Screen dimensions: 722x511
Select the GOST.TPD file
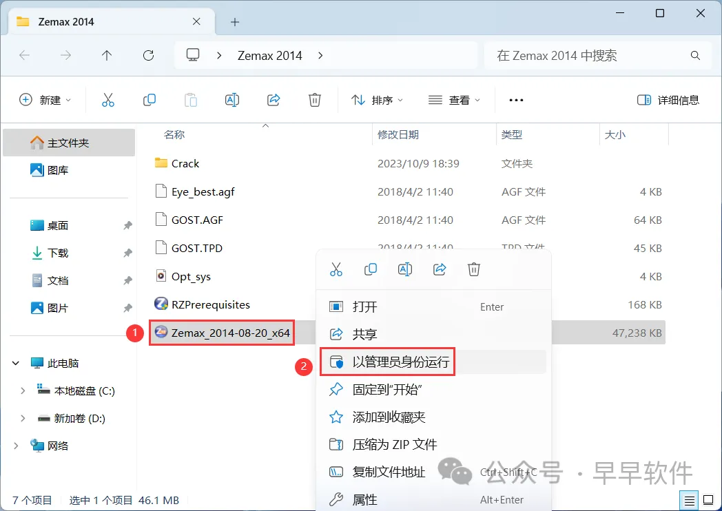point(189,248)
